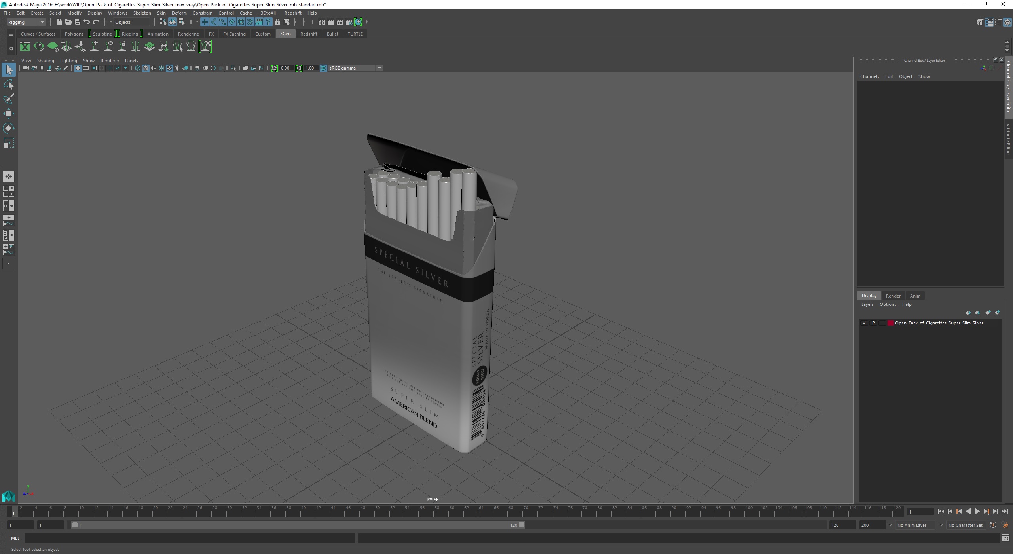Open the Deform menu

click(179, 13)
